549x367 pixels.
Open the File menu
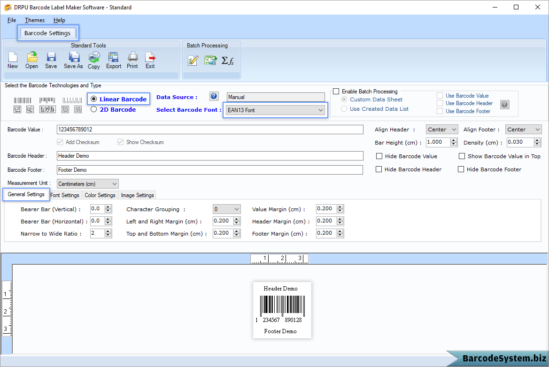[12, 20]
